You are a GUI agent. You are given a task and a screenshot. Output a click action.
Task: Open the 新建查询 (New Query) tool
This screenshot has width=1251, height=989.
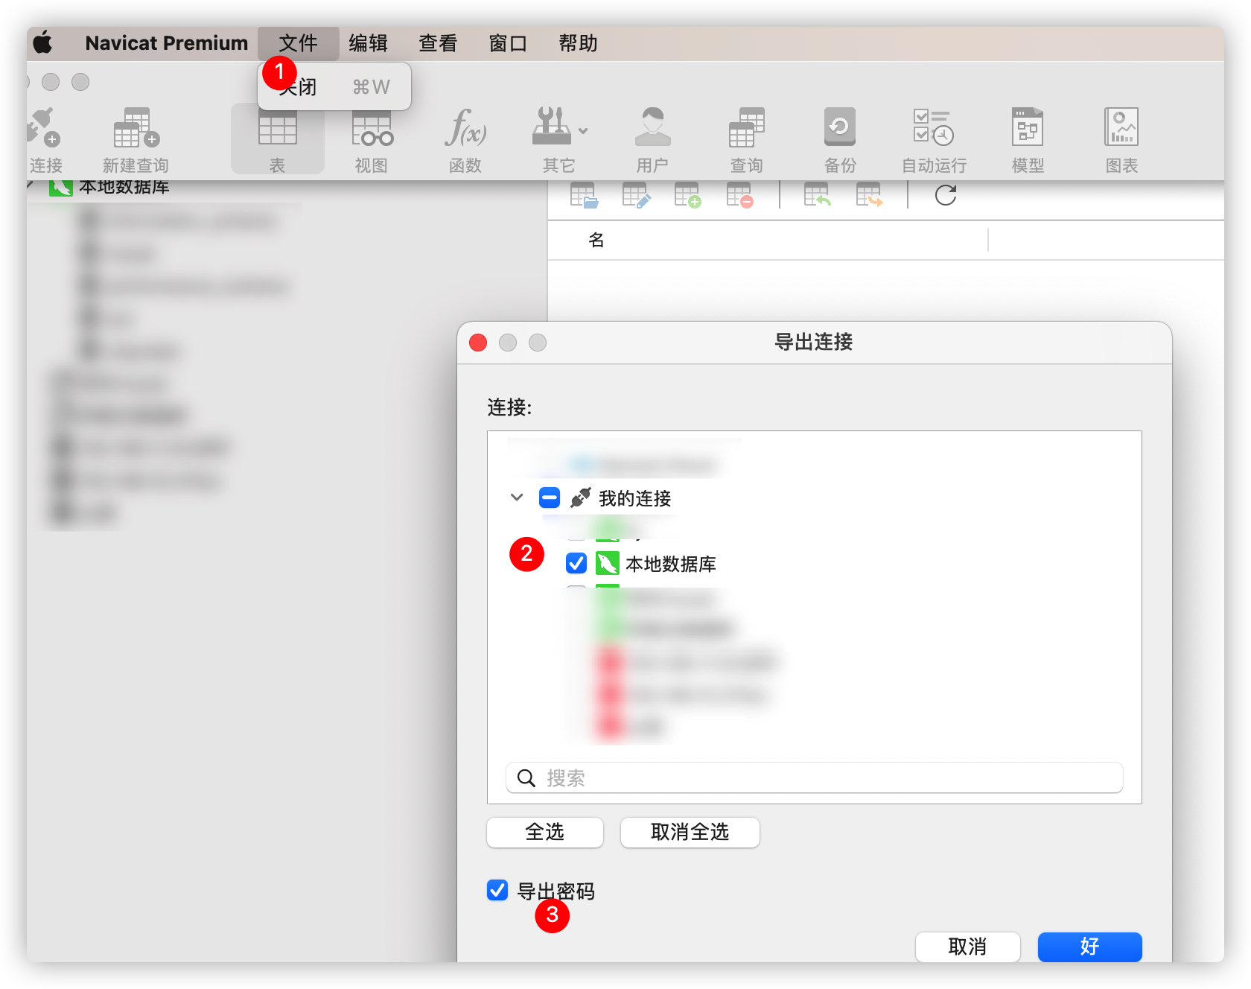point(136,139)
